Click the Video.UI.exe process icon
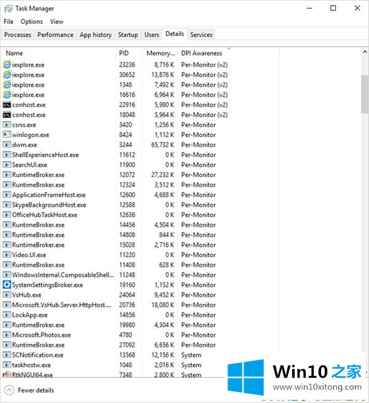 coord(7,255)
